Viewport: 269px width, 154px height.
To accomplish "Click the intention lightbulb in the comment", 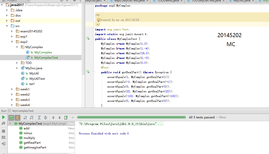I will coord(98,20).
